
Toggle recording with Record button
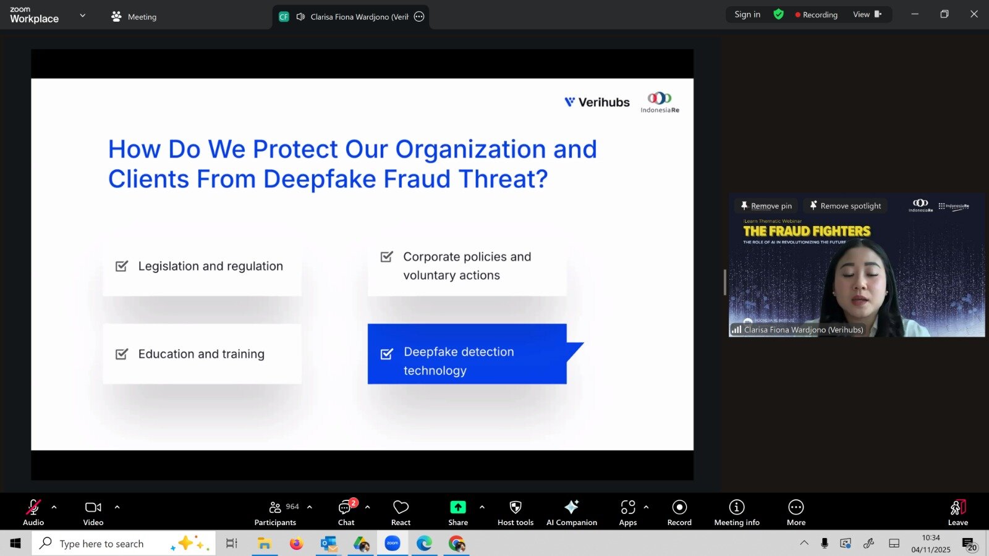(679, 513)
